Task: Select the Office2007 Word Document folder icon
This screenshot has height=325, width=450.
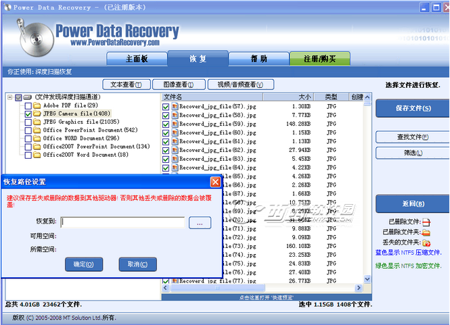Action: [37, 155]
